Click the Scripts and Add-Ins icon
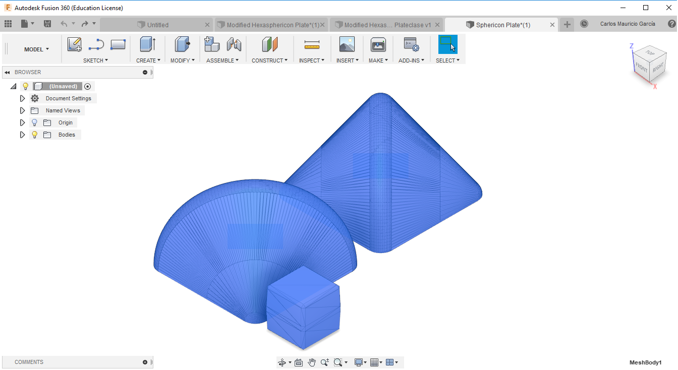The width and height of the screenshot is (678, 370). point(412,44)
